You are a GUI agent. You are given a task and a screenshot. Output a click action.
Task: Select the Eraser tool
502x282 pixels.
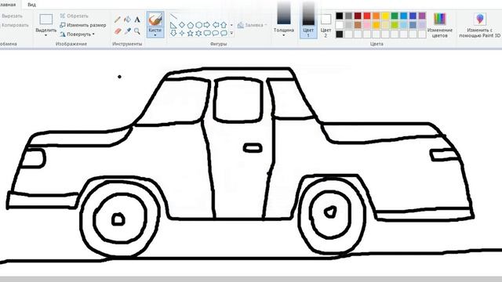point(118,31)
